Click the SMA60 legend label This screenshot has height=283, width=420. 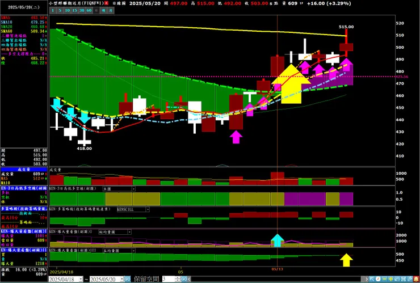[x=6, y=31]
